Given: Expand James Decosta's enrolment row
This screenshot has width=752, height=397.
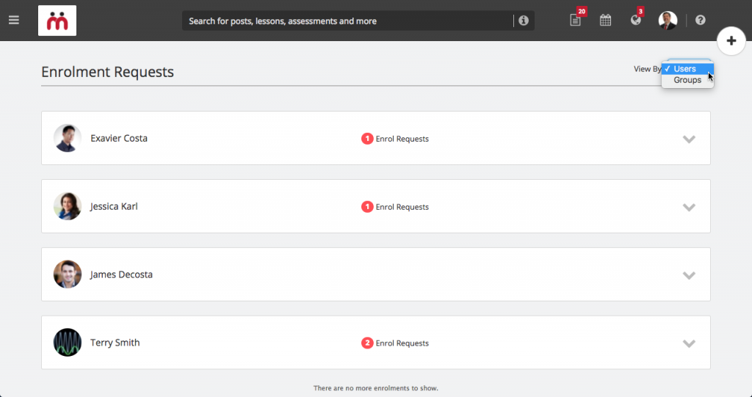Looking at the screenshot, I should click(x=689, y=275).
